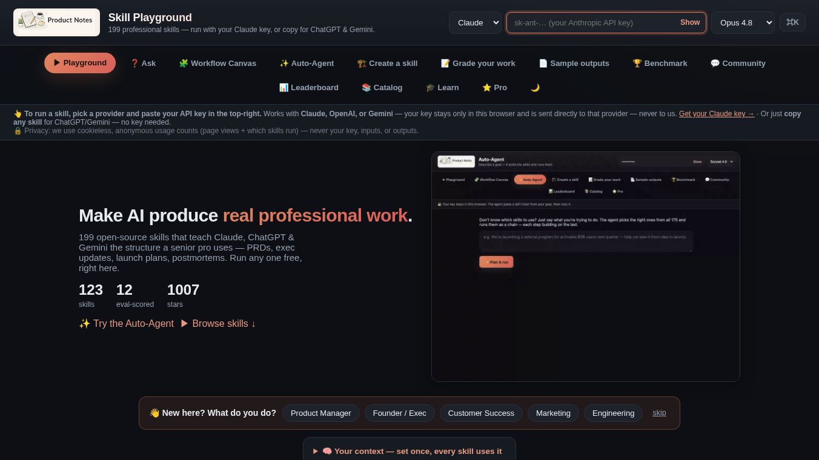Click the 123 skills count

point(91,295)
